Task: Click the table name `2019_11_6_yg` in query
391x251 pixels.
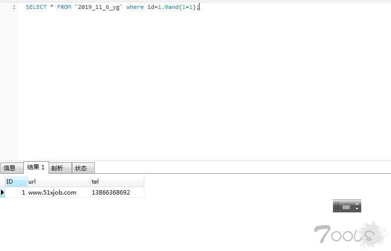Action: (x=99, y=7)
